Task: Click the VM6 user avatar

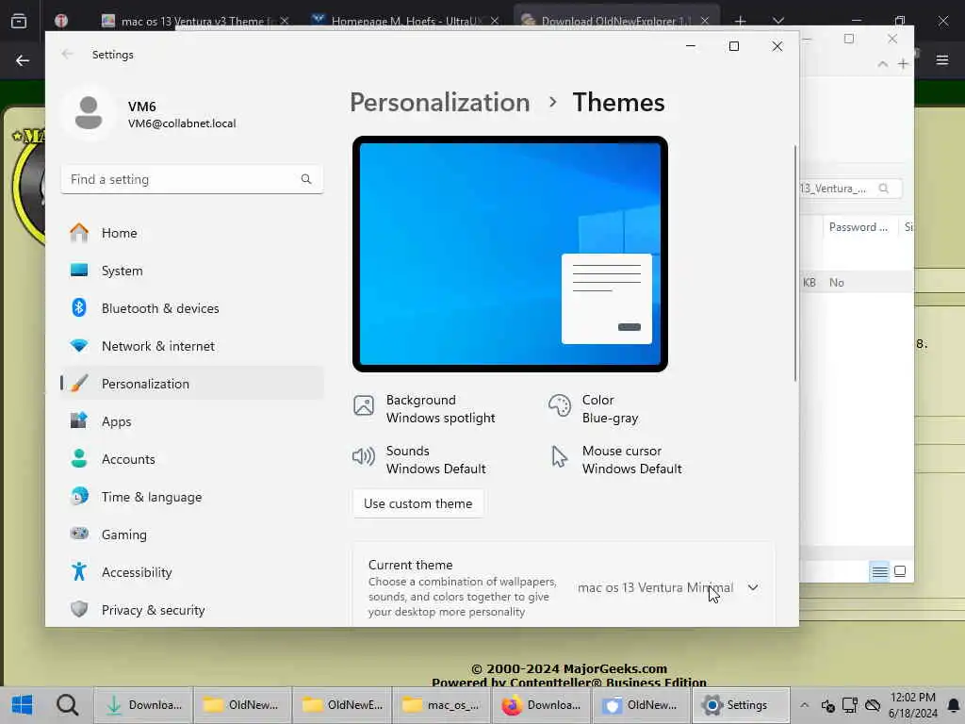Action: coord(89,113)
